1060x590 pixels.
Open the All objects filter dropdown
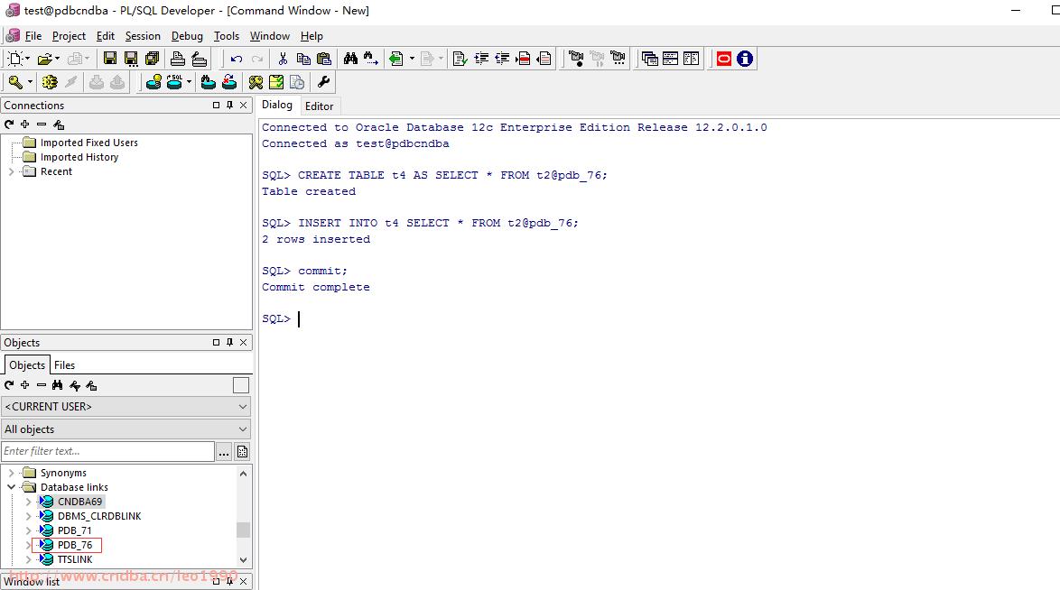(126, 429)
